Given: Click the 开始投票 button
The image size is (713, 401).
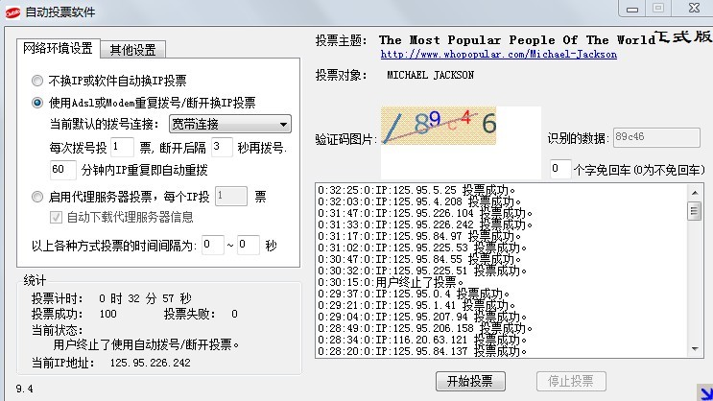Looking at the screenshot, I should click(x=469, y=381).
